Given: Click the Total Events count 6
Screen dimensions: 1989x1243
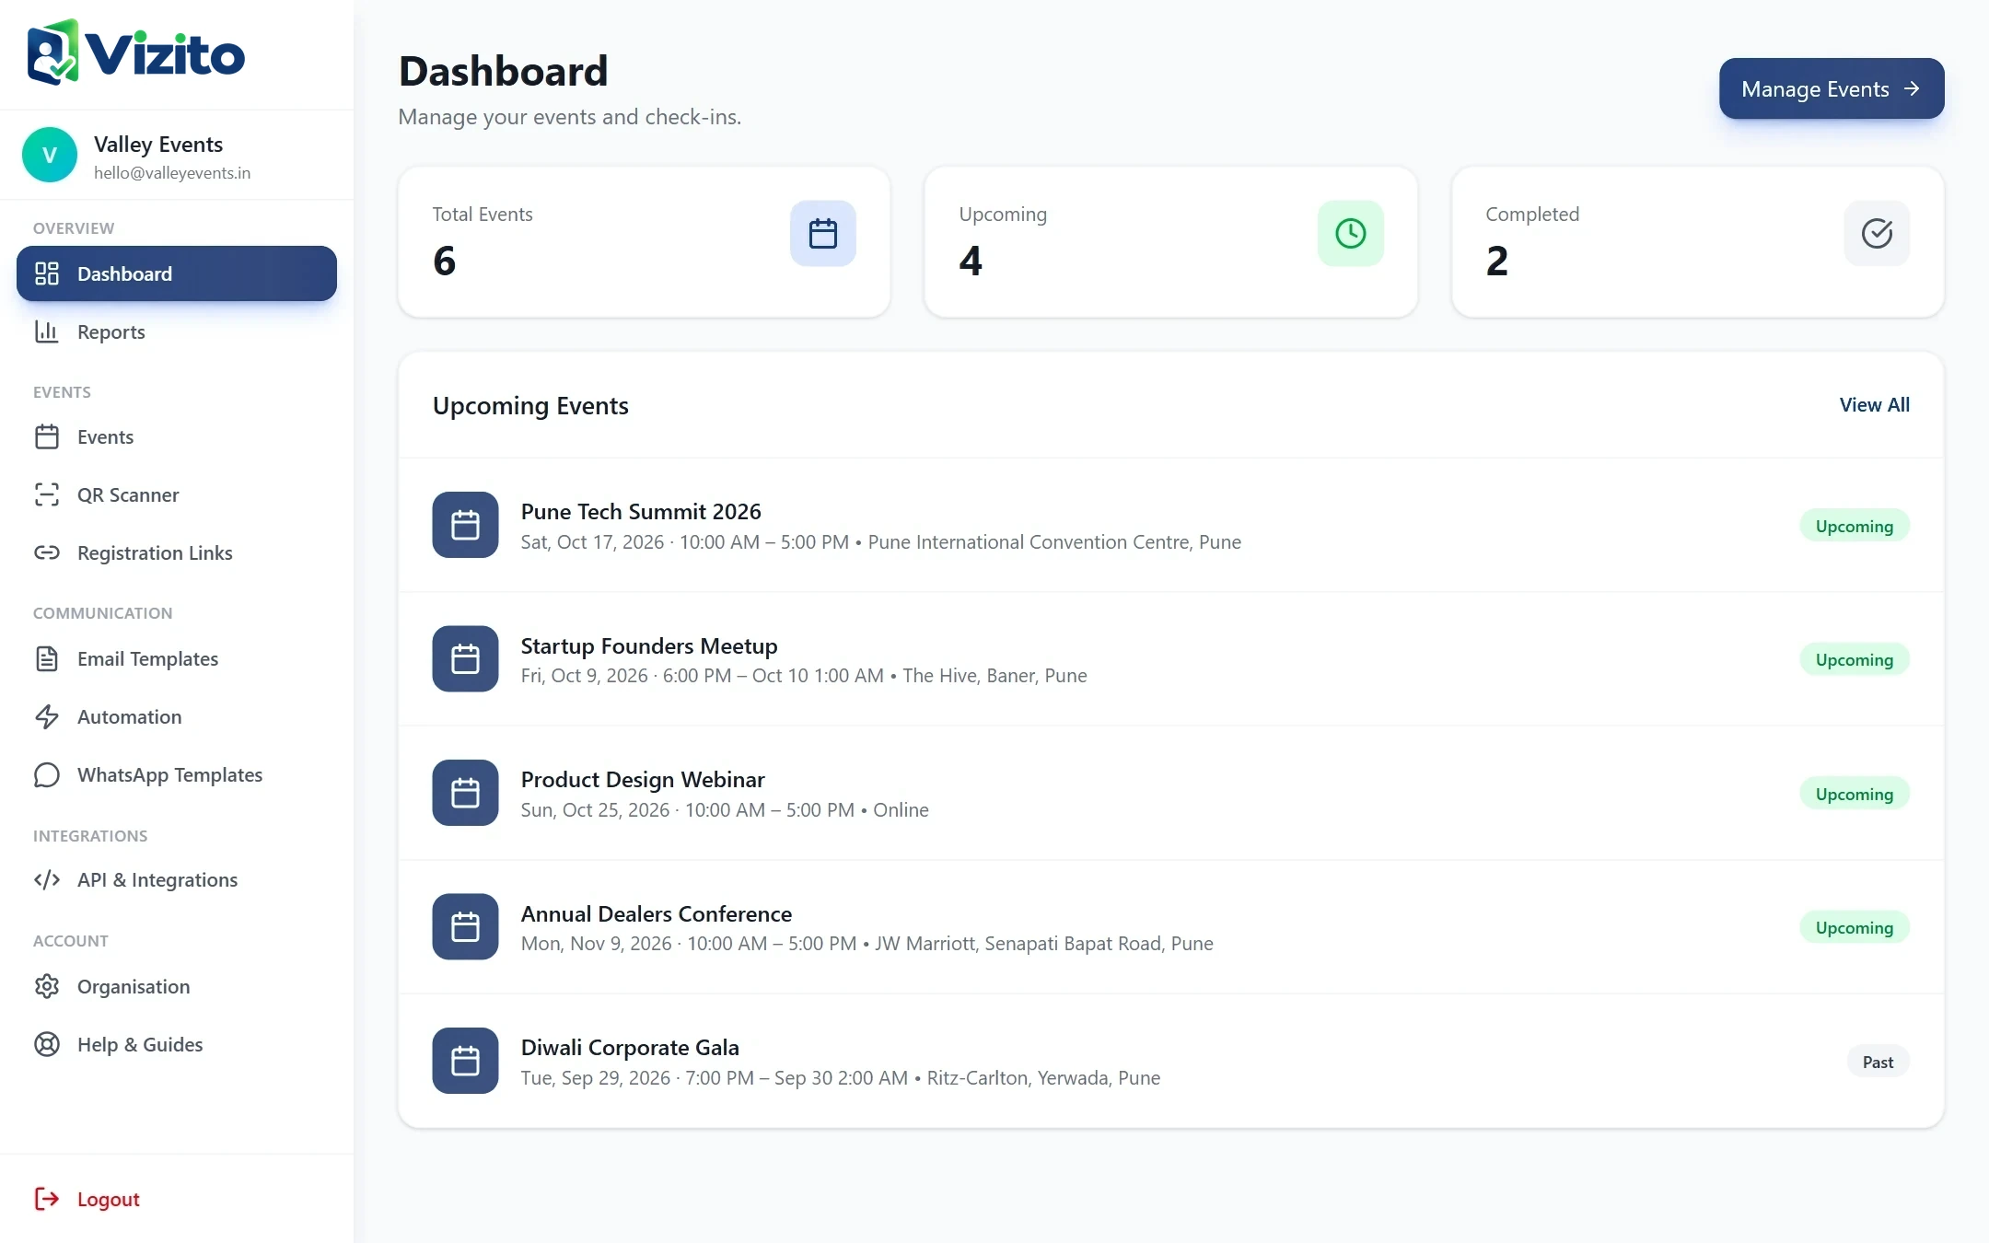Looking at the screenshot, I should pos(445,261).
